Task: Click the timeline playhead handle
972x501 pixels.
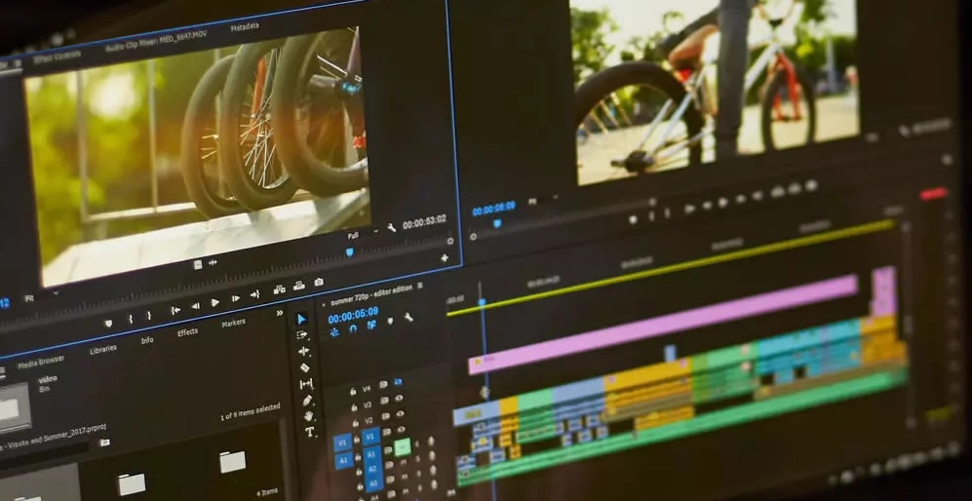Action: [481, 302]
